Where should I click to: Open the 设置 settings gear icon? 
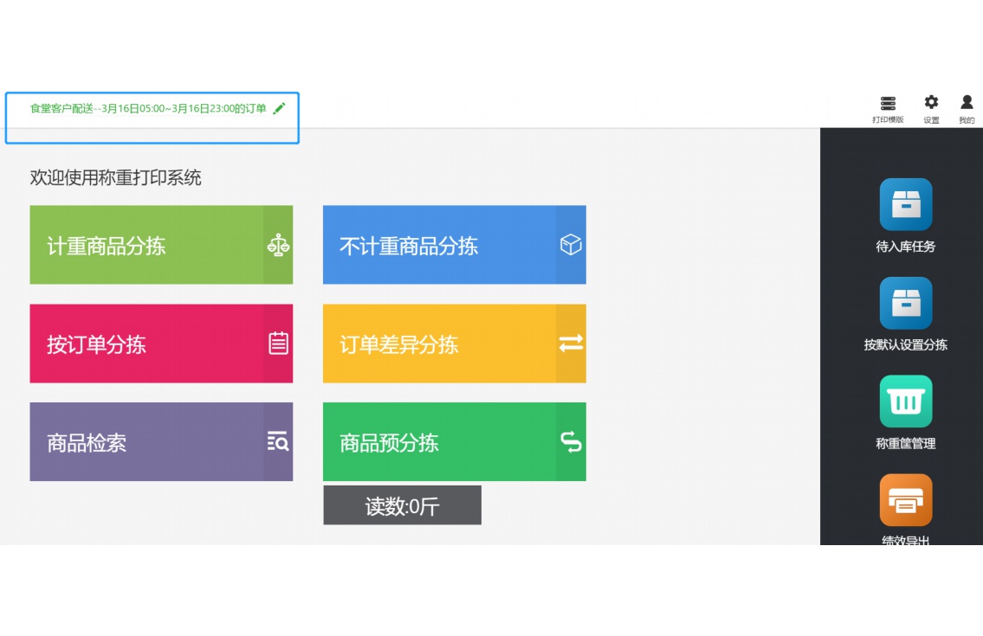(x=931, y=102)
